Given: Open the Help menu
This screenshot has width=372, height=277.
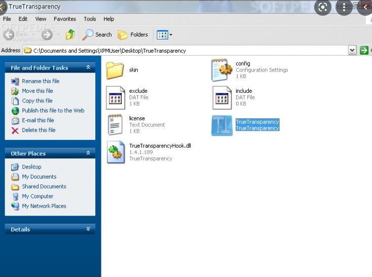Looking at the screenshot, I should (108, 19).
